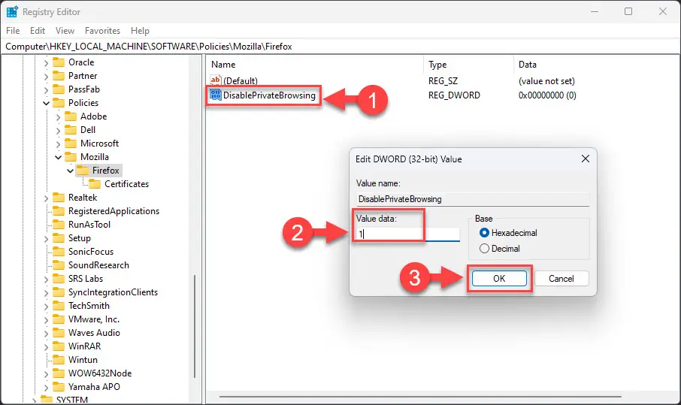
Task: Select the SRS Labs key label
Action: tap(86, 278)
